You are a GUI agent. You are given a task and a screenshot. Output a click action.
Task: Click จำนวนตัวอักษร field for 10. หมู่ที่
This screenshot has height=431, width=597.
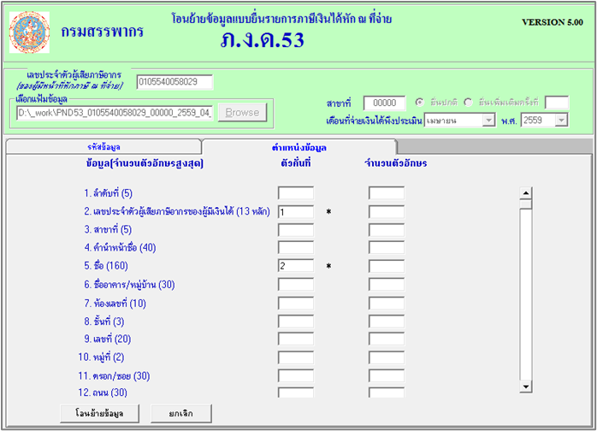387,357
